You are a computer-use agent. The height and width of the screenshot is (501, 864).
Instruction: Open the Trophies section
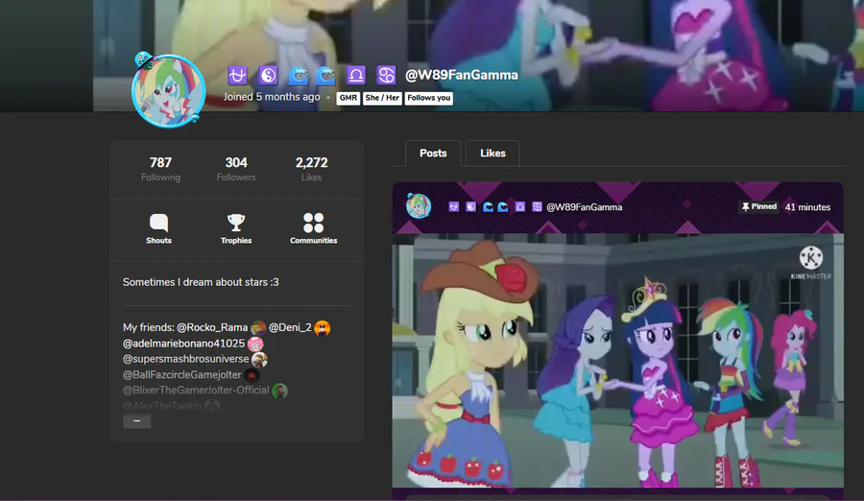236,228
